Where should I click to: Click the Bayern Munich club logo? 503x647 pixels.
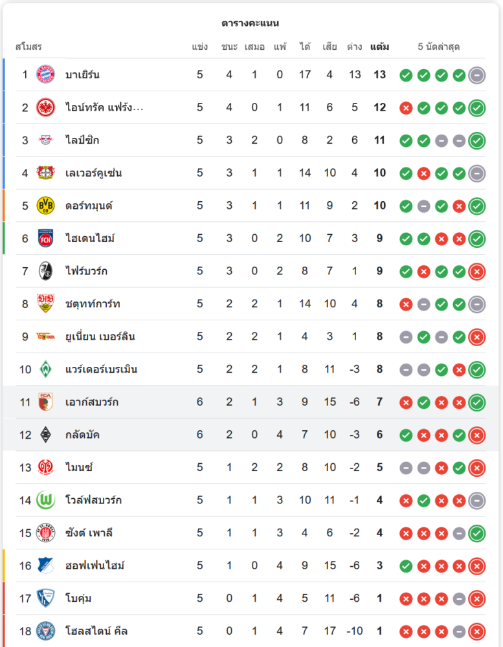45,74
